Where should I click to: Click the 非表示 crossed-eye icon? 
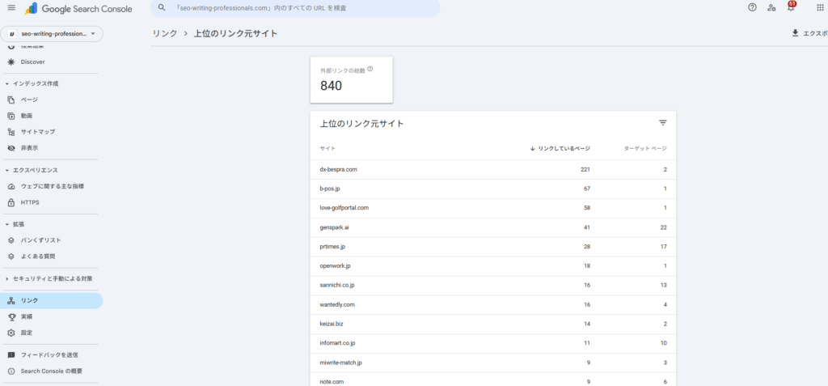[x=11, y=148]
